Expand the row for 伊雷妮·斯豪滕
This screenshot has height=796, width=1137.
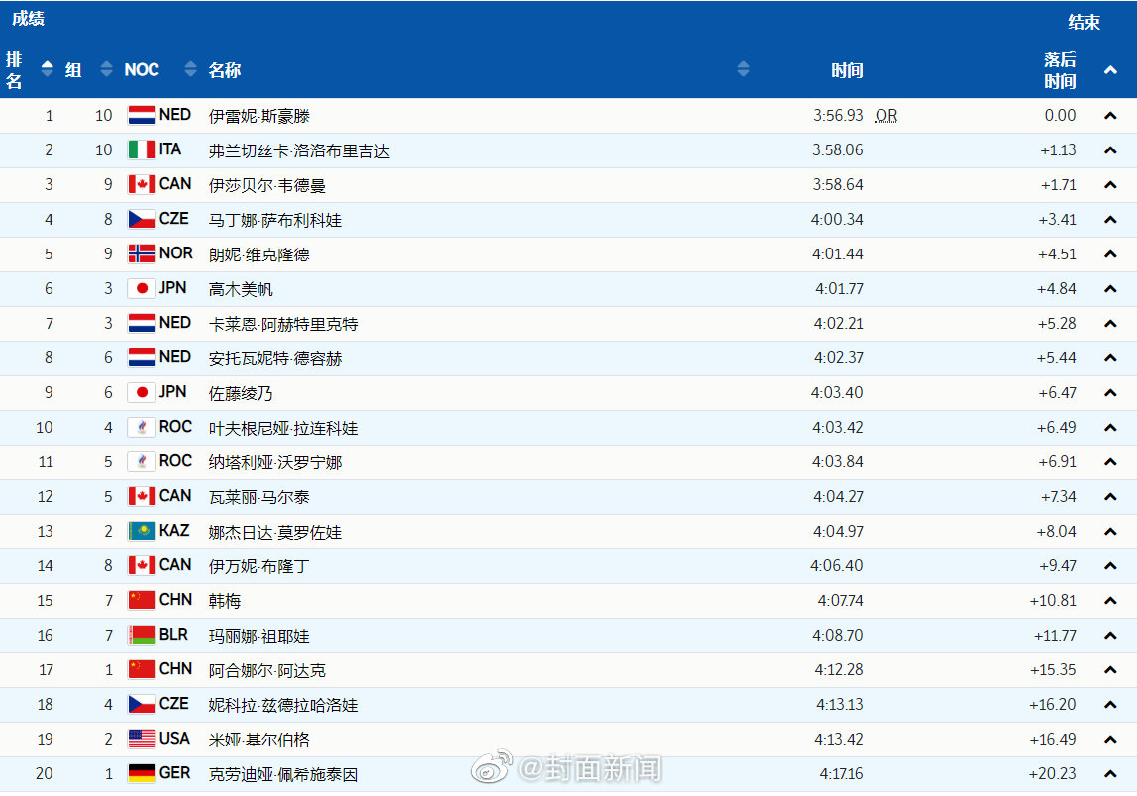click(1110, 116)
